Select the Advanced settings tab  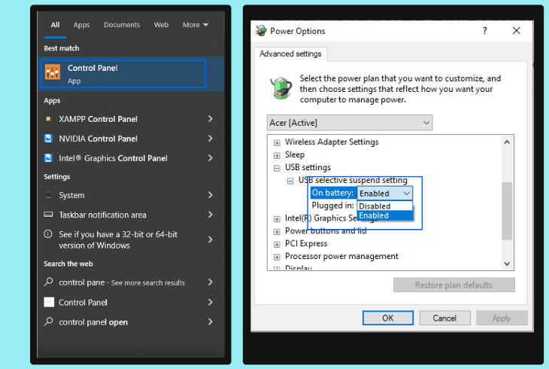[290, 53]
